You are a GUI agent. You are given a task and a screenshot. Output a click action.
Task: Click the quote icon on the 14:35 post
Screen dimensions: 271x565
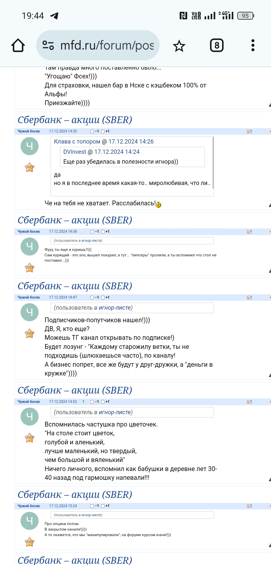coord(249,131)
